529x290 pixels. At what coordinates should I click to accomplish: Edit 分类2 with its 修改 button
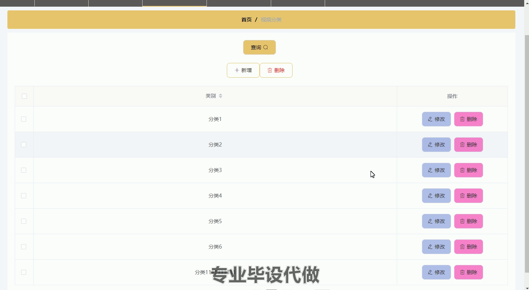[436, 145]
